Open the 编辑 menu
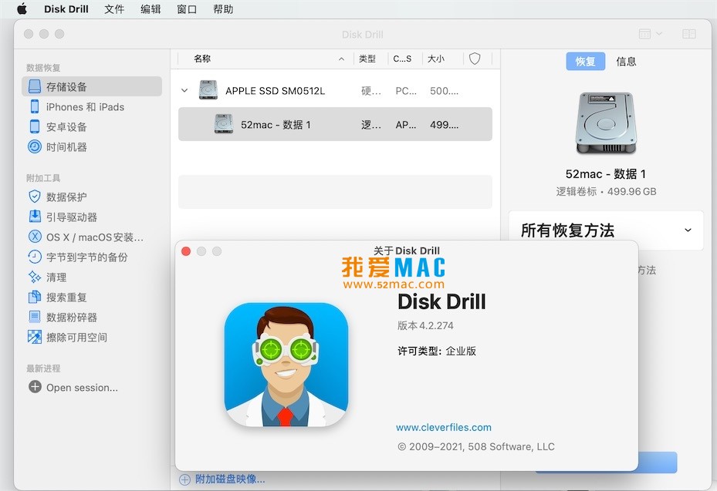Viewport: 717px width, 491px height. (x=151, y=9)
